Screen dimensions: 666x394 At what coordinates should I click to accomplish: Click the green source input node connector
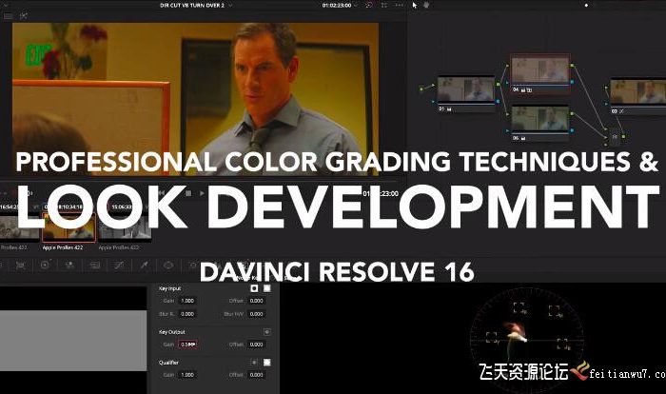click(x=421, y=89)
